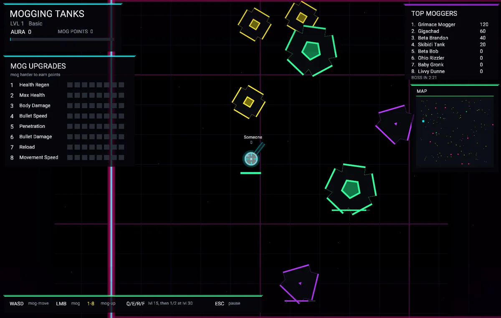Click the player tank named Someone
The image size is (501, 318).
251,158
